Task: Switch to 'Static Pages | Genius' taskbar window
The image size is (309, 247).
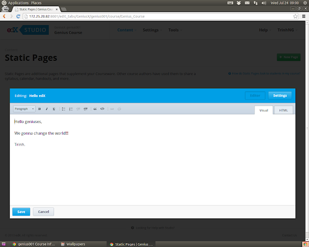Action: [x=131, y=244]
